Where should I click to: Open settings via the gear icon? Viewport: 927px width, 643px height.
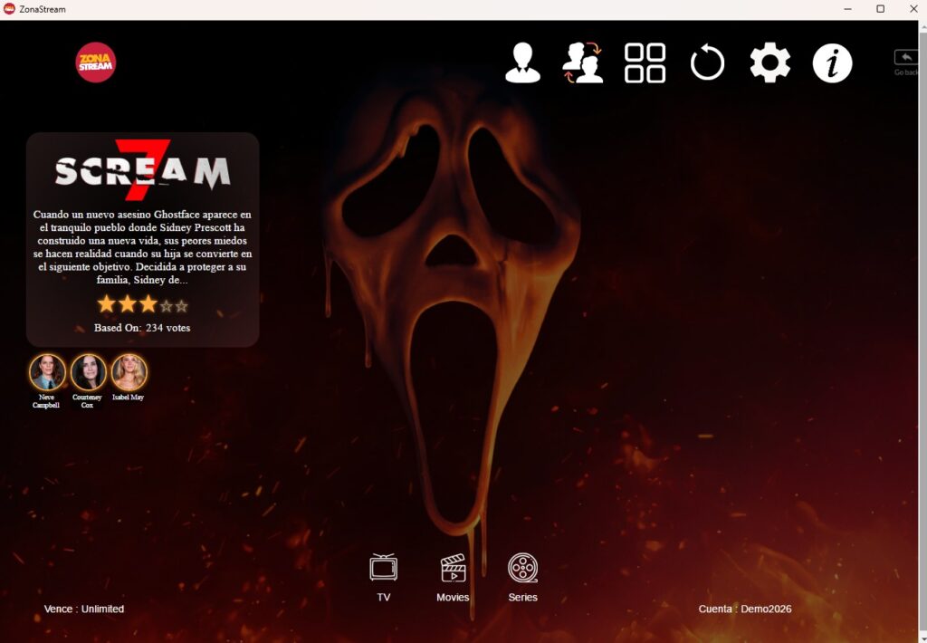pos(769,63)
